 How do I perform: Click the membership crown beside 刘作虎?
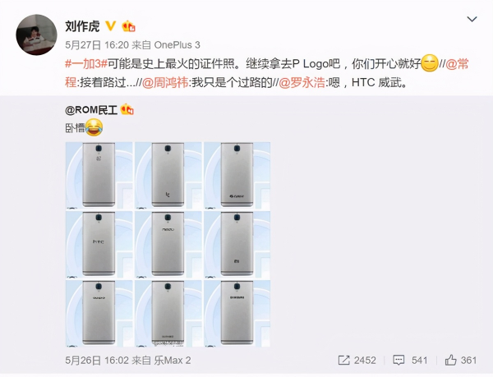point(129,26)
